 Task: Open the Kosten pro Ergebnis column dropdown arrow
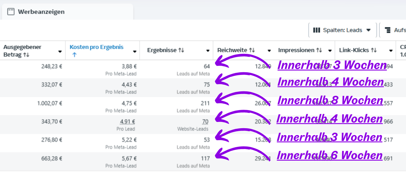point(135,51)
